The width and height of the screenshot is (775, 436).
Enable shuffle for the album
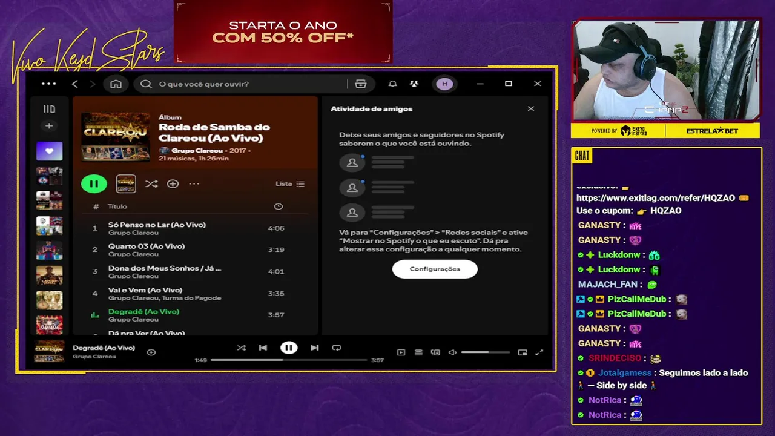click(151, 183)
